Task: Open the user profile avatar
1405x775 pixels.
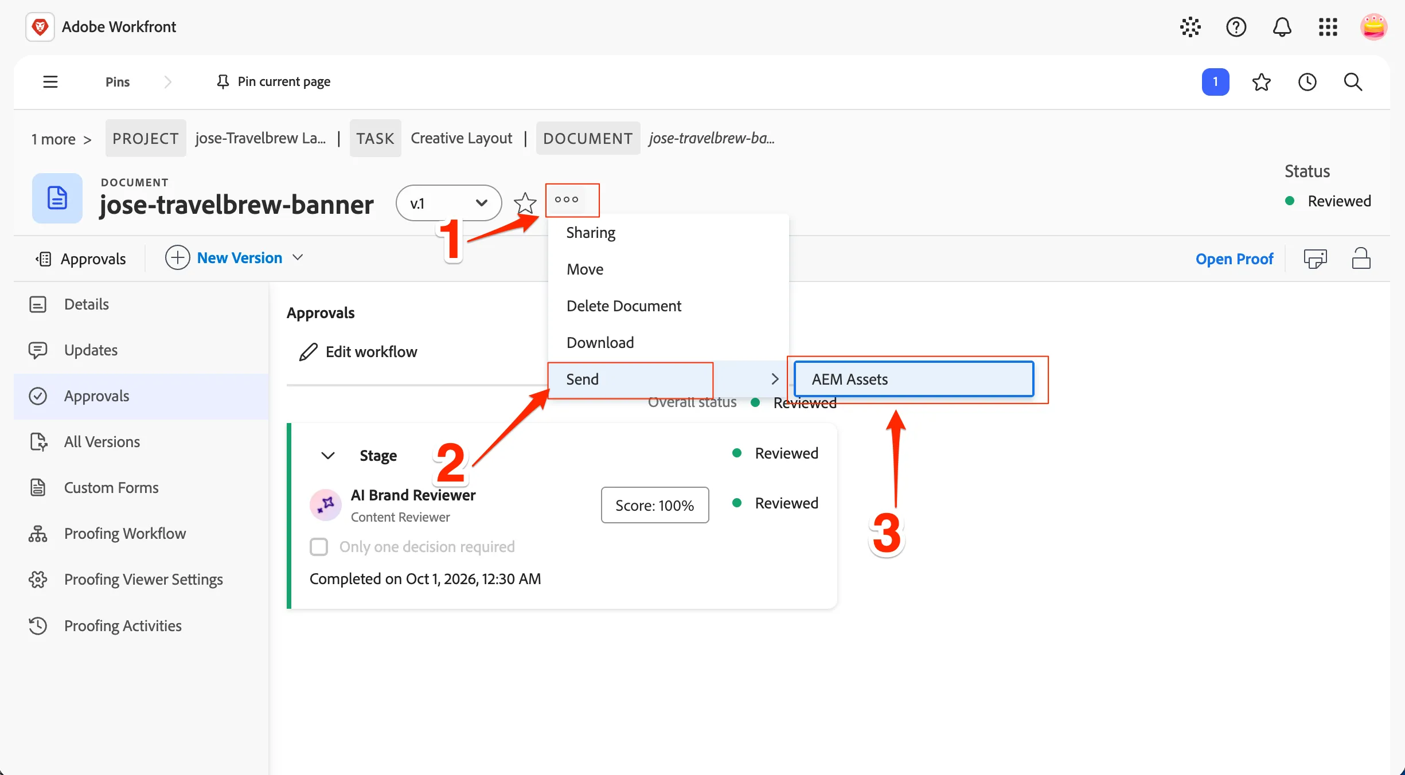Action: coord(1373,27)
